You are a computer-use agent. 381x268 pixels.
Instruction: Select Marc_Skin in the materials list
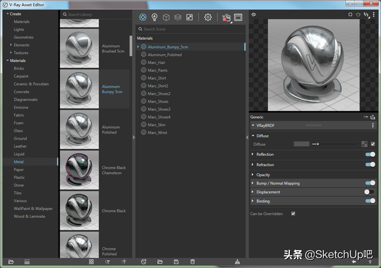point(157,124)
